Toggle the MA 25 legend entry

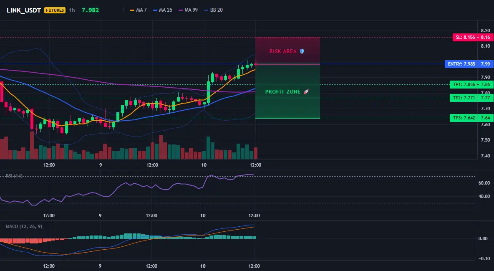coord(163,10)
